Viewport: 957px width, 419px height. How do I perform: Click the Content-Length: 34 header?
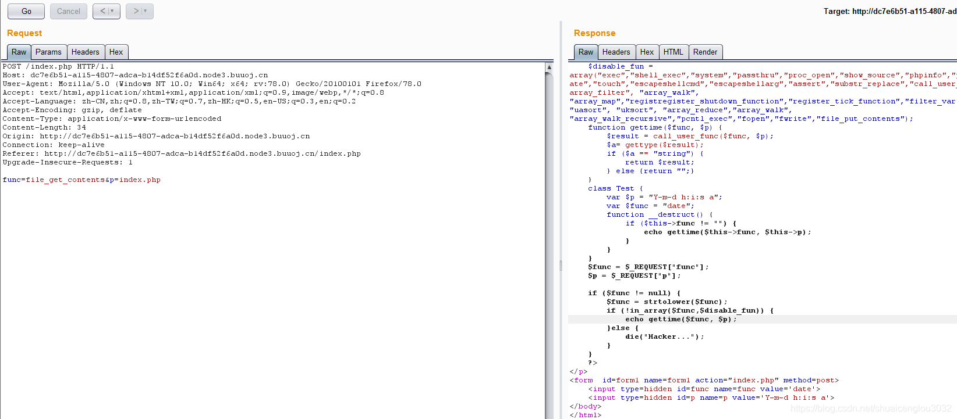tap(44, 127)
